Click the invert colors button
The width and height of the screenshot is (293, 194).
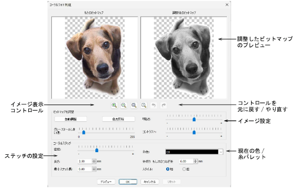click(118, 119)
